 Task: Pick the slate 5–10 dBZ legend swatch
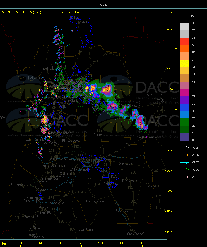click(185, 137)
